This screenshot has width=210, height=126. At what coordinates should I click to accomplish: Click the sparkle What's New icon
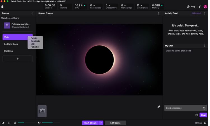(x=200, y=6)
